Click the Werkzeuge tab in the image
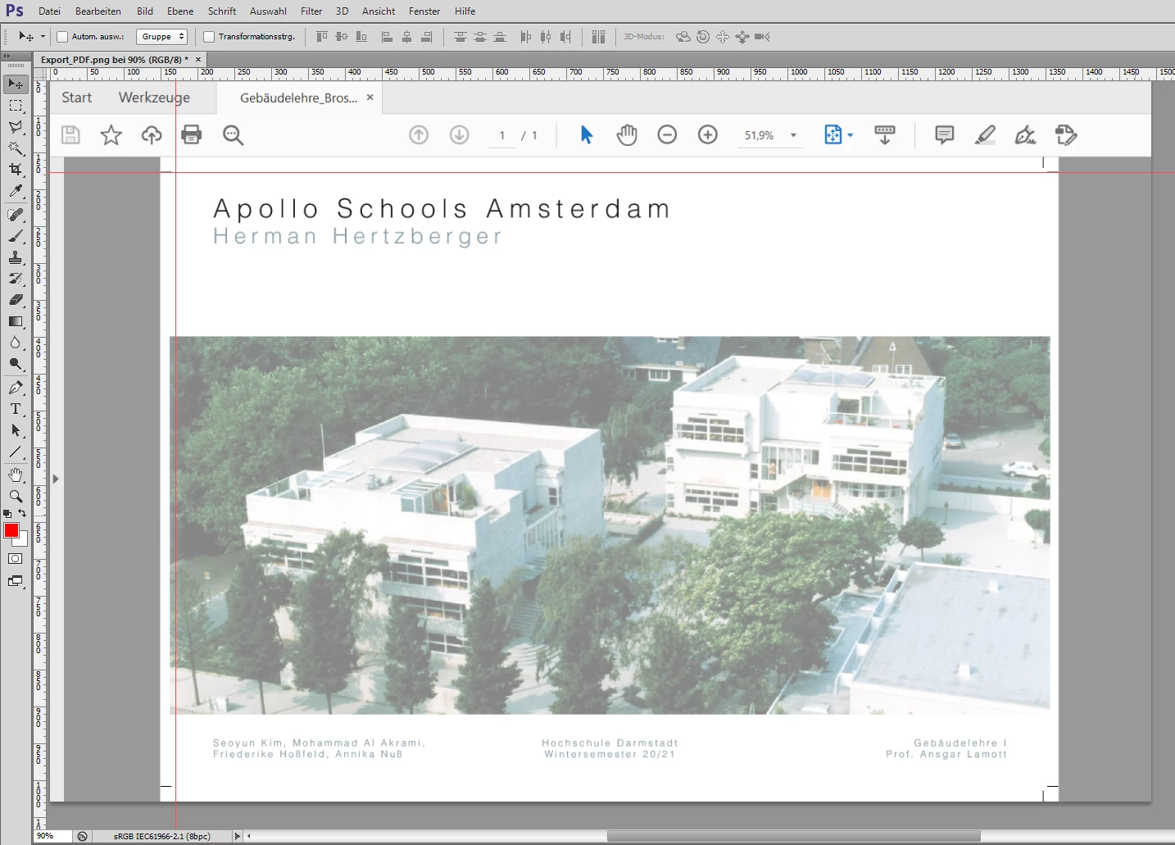1175x845 pixels. click(x=154, y=98)
